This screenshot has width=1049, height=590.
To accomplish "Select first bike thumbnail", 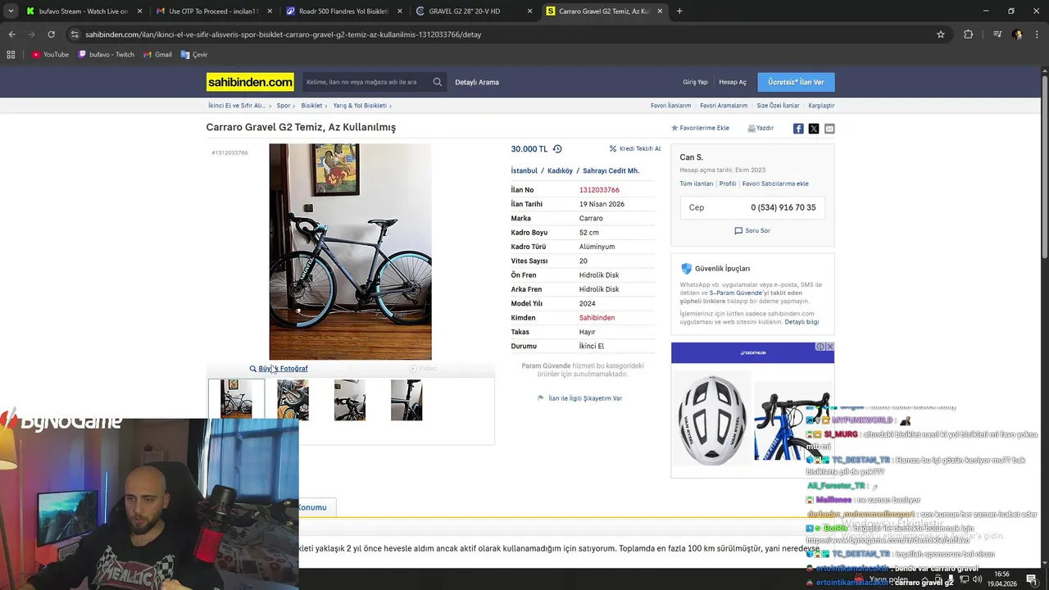I will click(x=236, y=399).
